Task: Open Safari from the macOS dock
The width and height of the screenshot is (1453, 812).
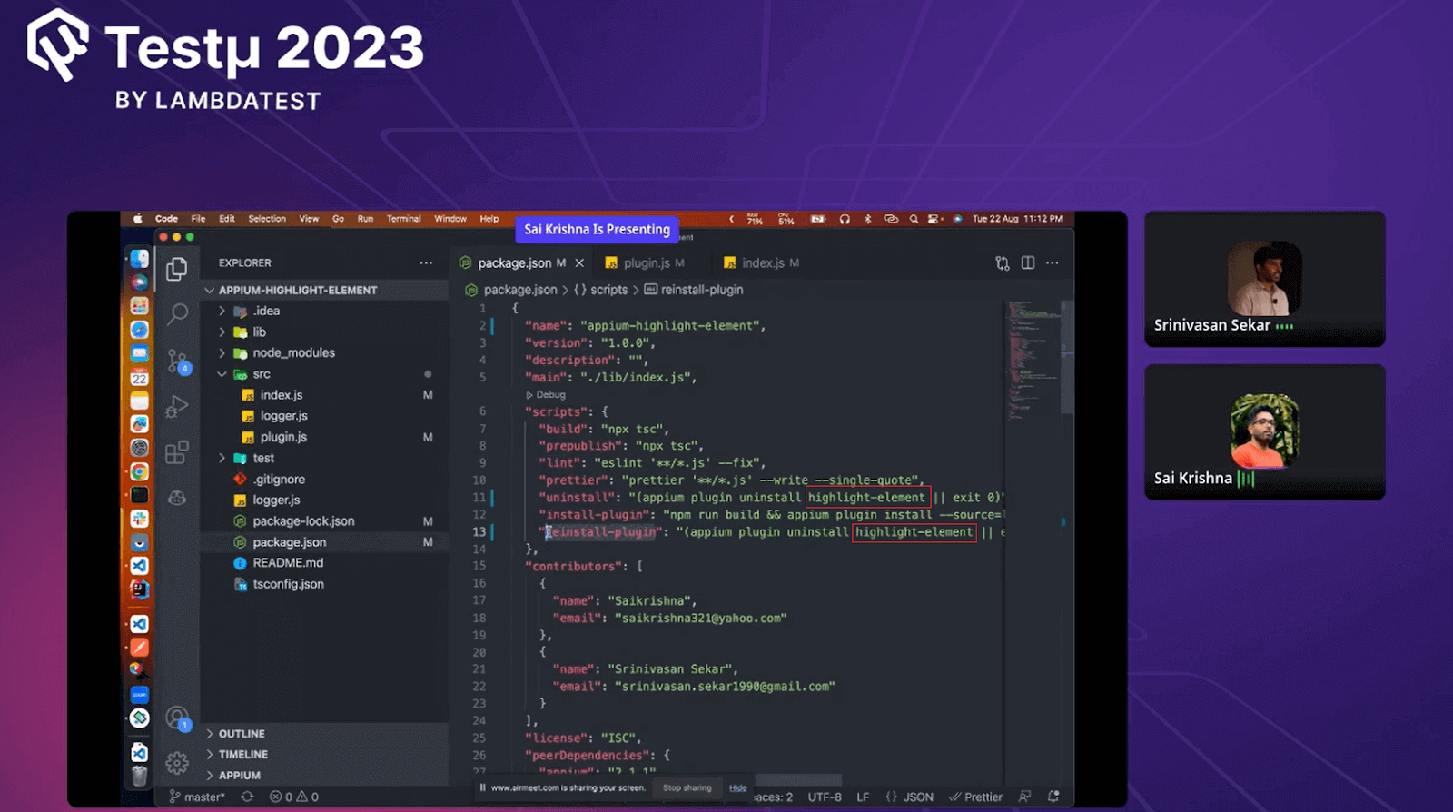Action: click(139, 330)
